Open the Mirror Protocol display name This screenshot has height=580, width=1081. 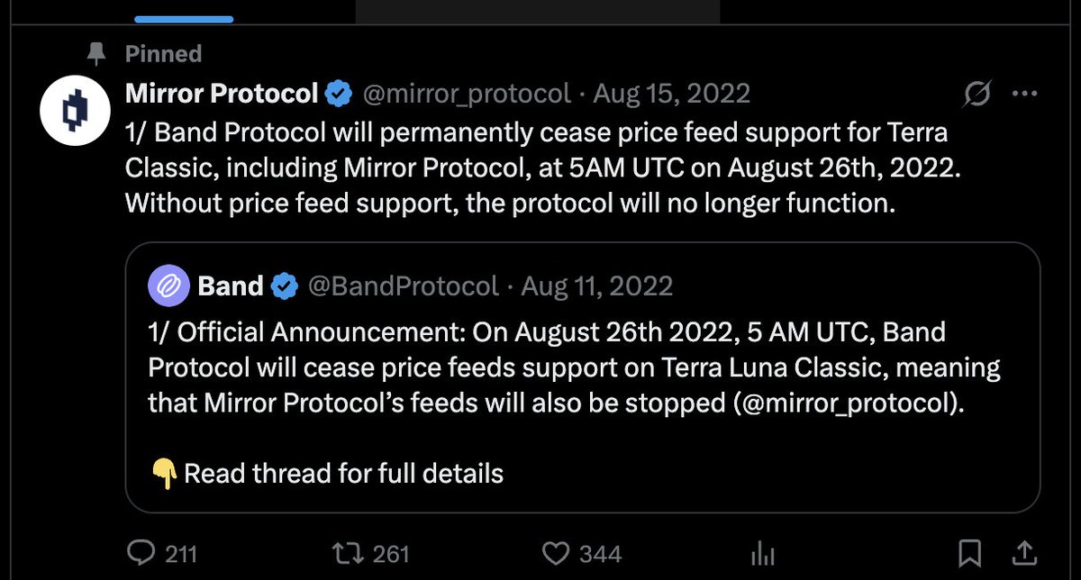tap(222, 93)
